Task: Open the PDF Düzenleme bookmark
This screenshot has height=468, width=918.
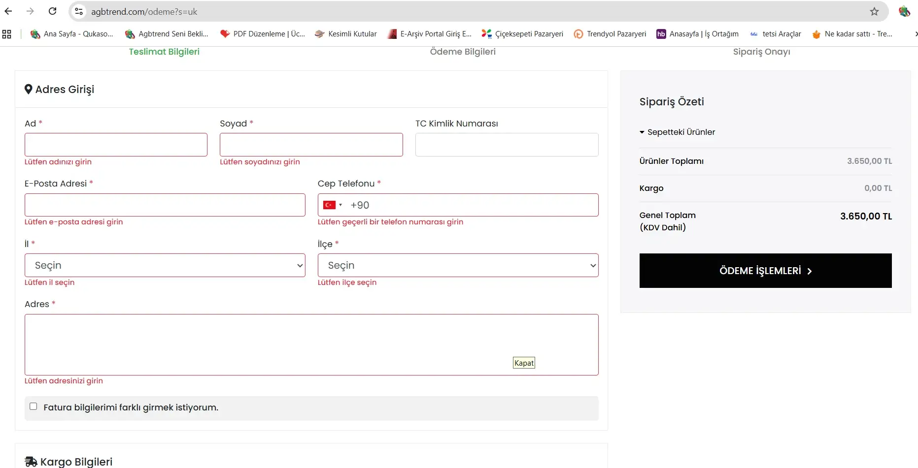Action: tap(263, 34)
